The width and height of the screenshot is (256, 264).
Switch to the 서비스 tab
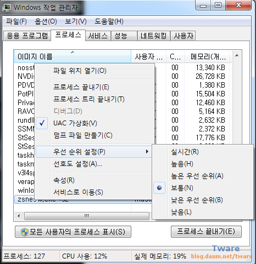[x=98, y=36]
